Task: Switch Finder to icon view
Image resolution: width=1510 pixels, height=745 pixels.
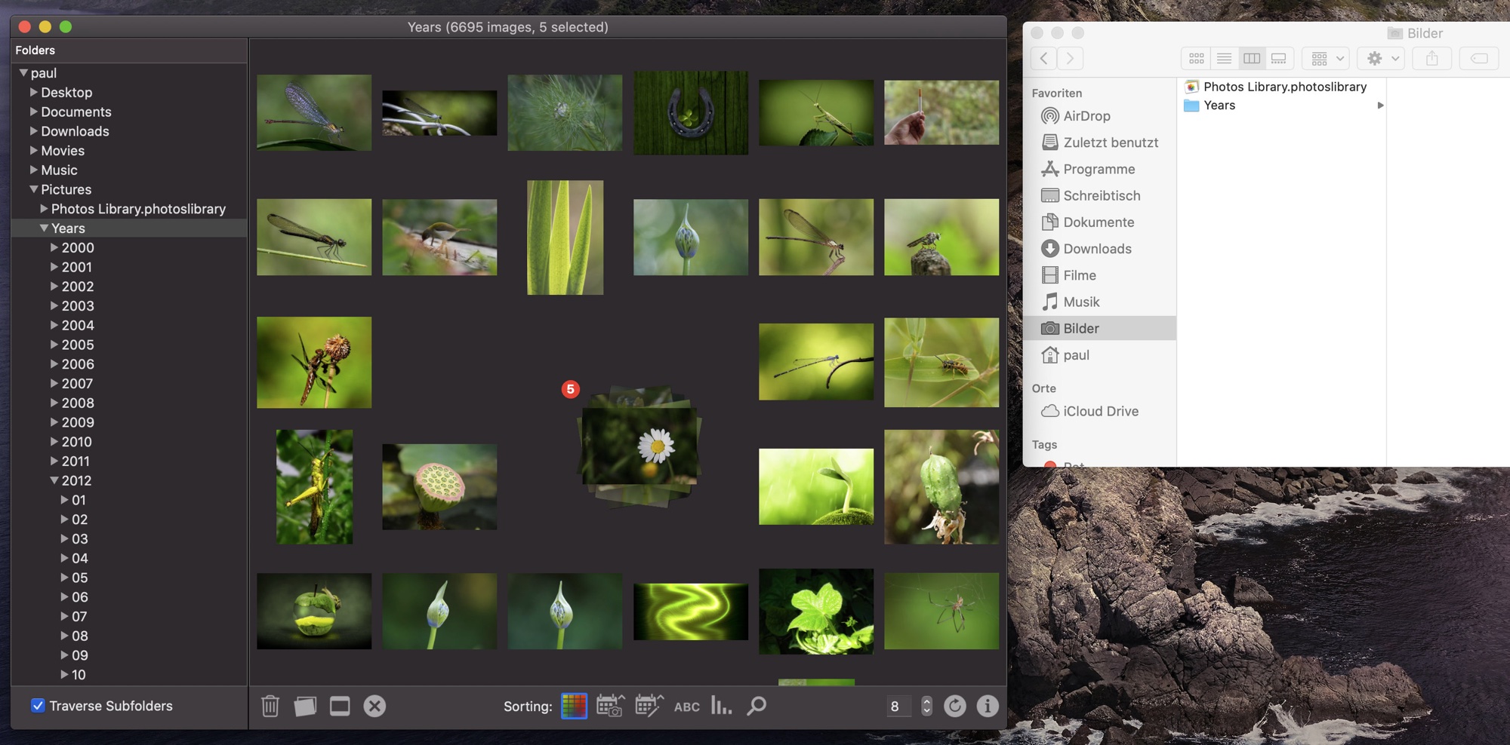Action: click(x=1197, y=58)
